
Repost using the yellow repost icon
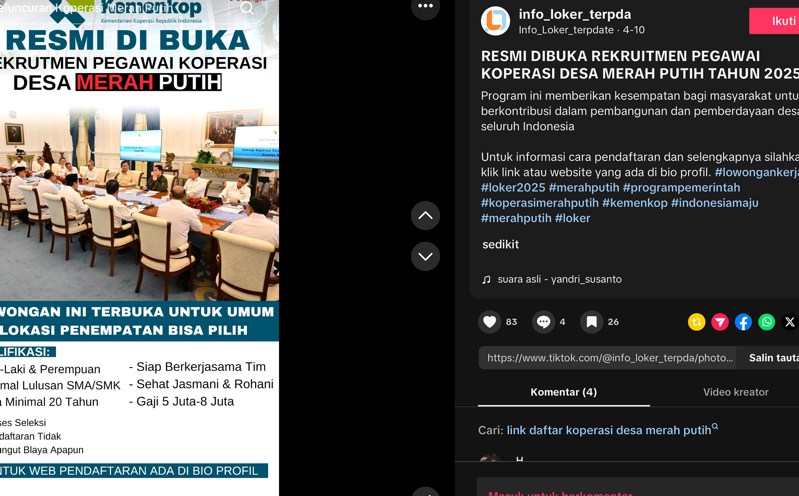click(x=697, y=322)
